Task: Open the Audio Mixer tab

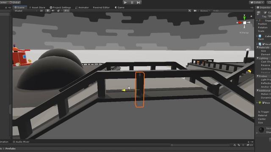Action: (21, 142)
